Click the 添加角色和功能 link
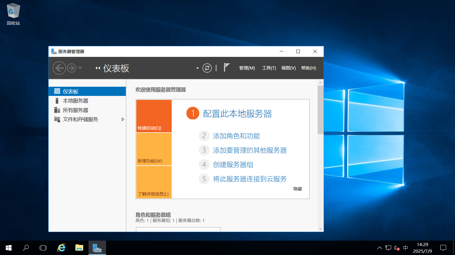Viewport: 455px width, 255px height. pyautogui.click(x=236, y=136)
